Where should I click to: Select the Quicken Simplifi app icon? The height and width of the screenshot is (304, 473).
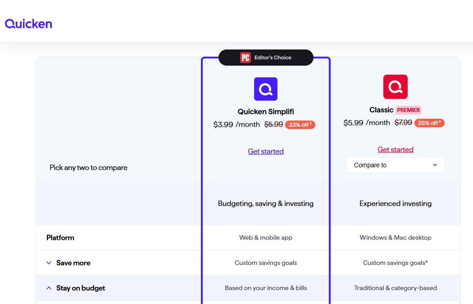[265, 89]
